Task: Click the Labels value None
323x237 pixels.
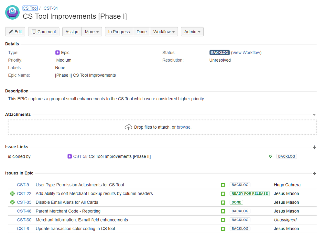Action: pyautogui.click(x=60, y=68)
